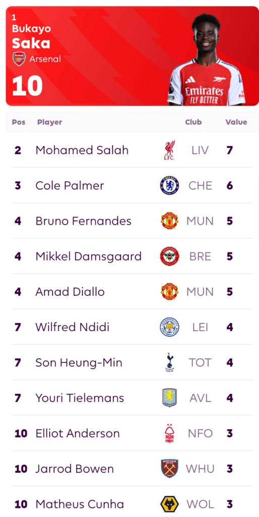Click the Arsenal crest in the header card
Image resolution: width=259 pixels, height=517 pixels.
pyautogui.click(x=19, y=59)
